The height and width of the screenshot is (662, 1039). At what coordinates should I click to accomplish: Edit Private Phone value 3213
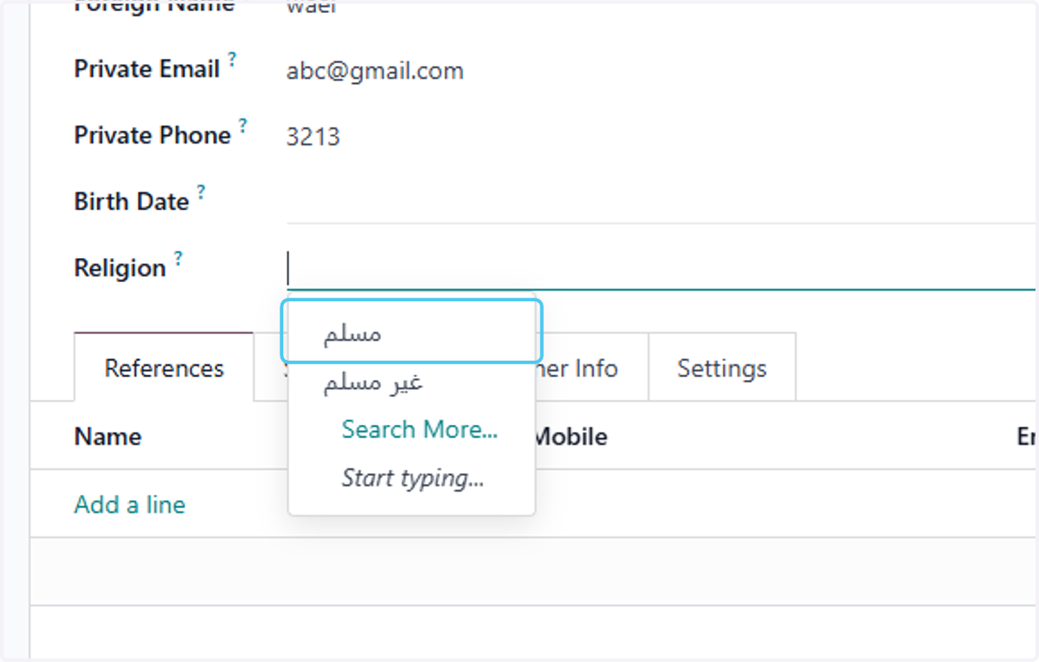pos(313,137)
